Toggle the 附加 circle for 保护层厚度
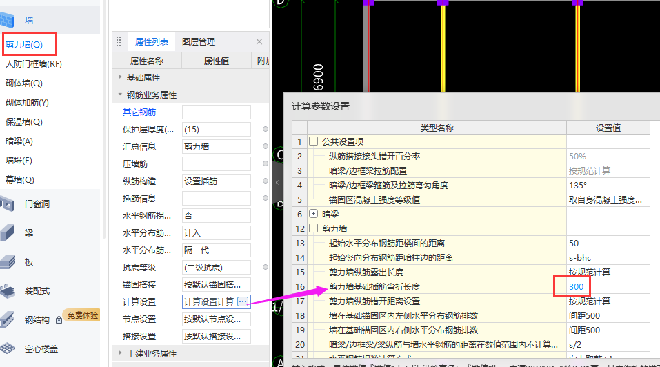The width and height of the screenshot is (660, 367). [x=266, y=129]
